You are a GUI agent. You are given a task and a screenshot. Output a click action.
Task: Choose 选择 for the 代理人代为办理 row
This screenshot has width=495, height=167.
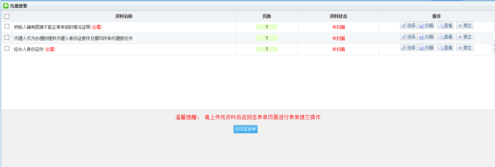[409, 37]
